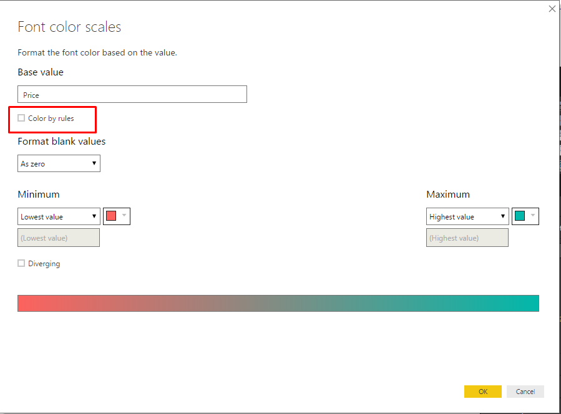The height and width of the screenshot is (414, 561).
Task: Click the greyed (Highest value) text box
Action: (467, 238)
